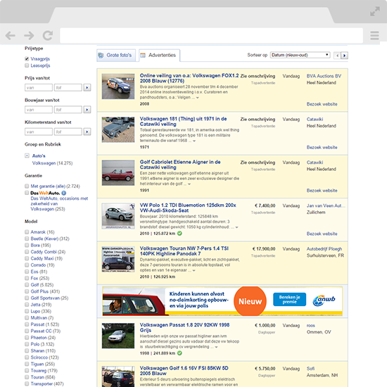
Task: Check the Leaseprijs checkbox
Action: [x=27, y=65]
